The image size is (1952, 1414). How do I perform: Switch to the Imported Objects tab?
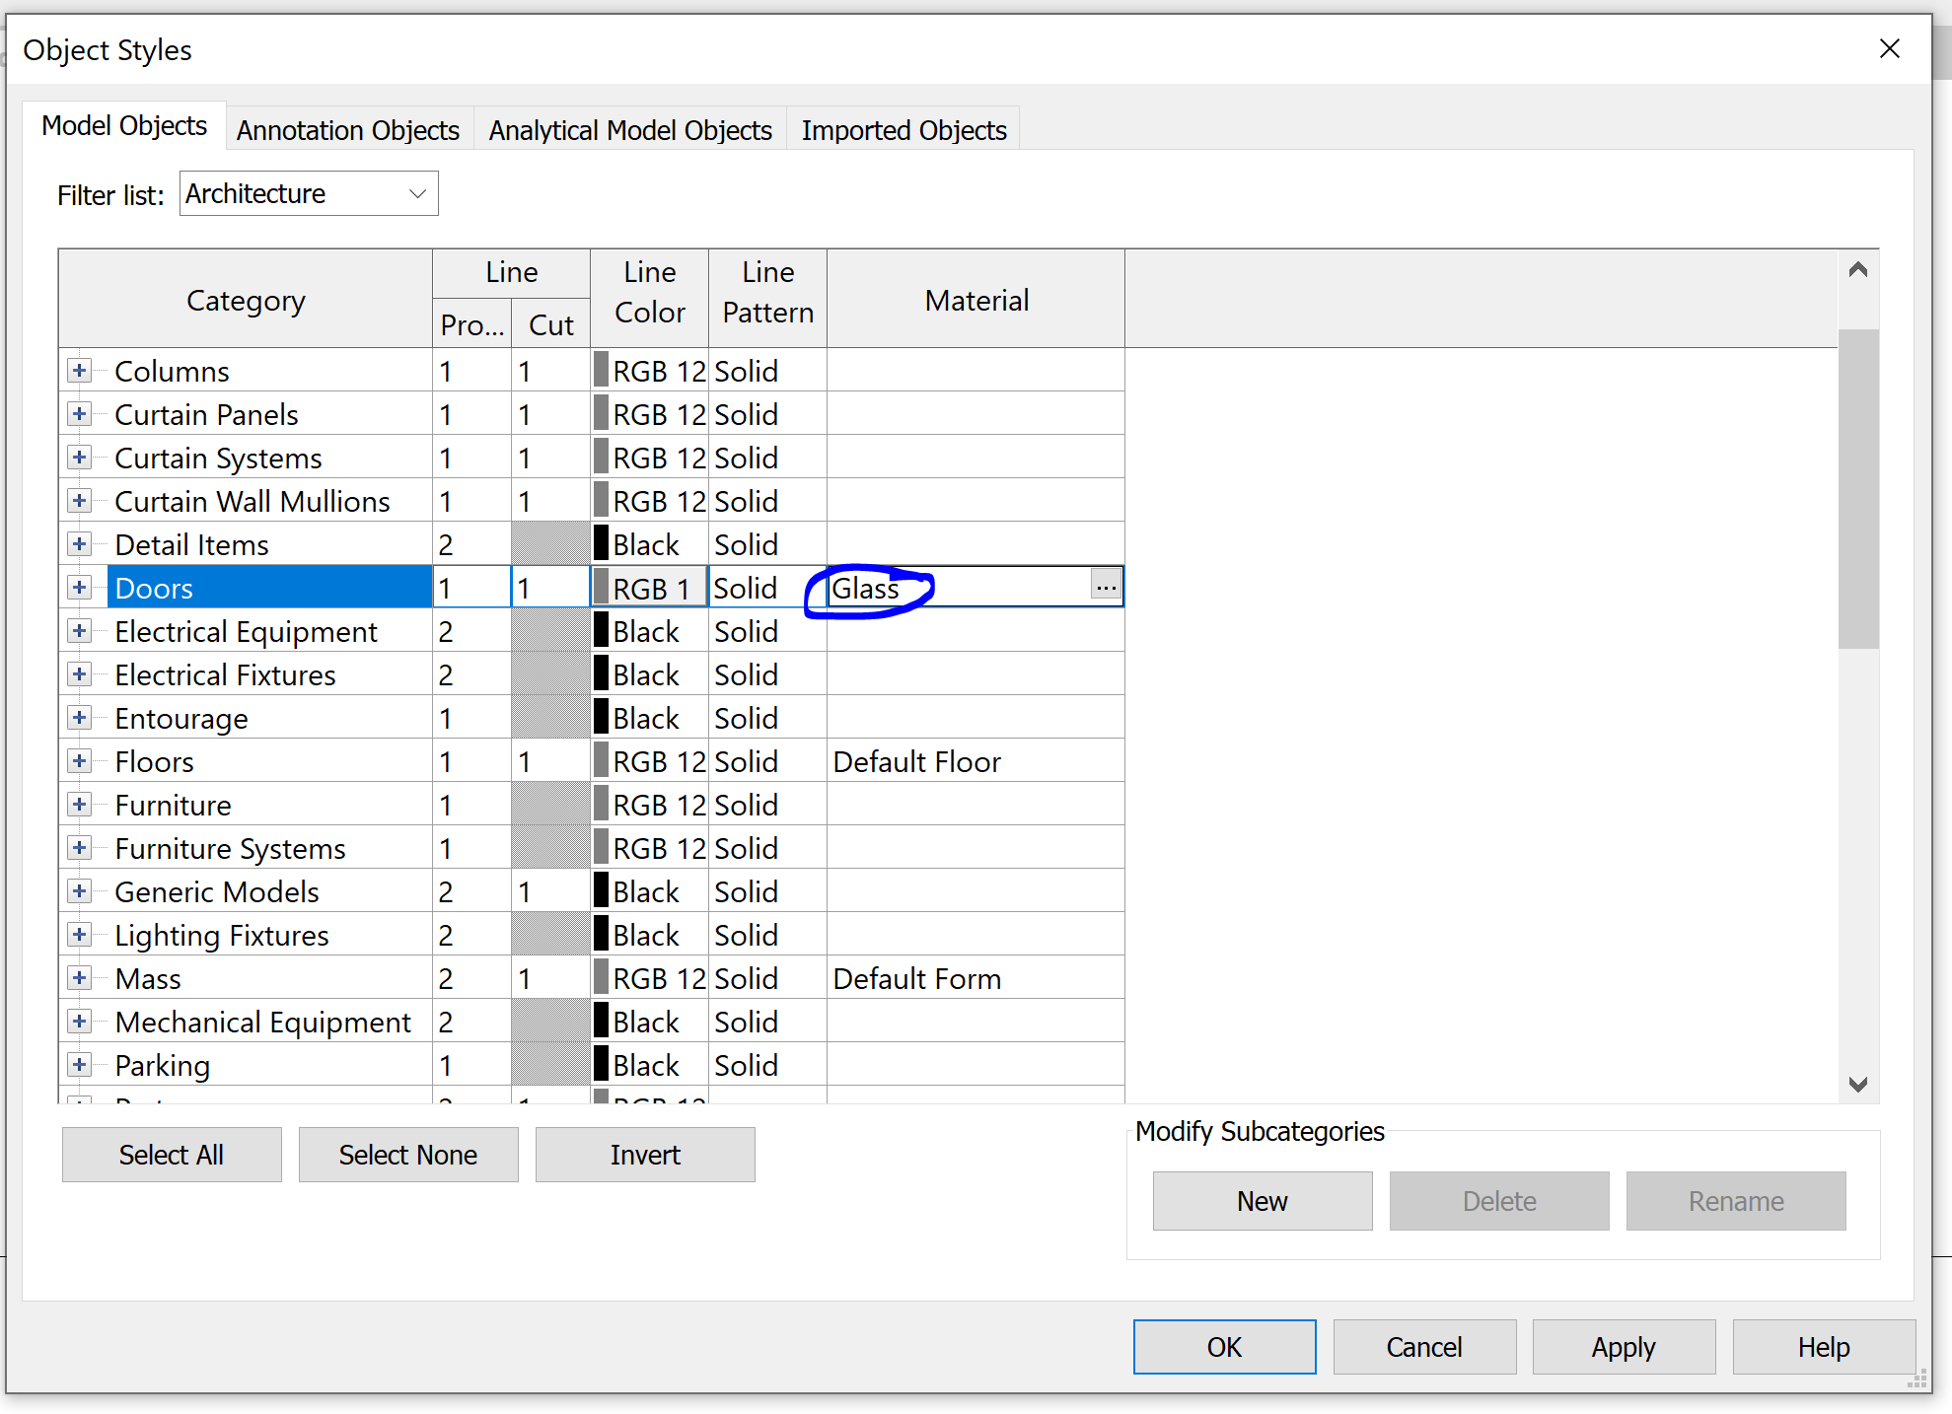[x=904, y=130]
